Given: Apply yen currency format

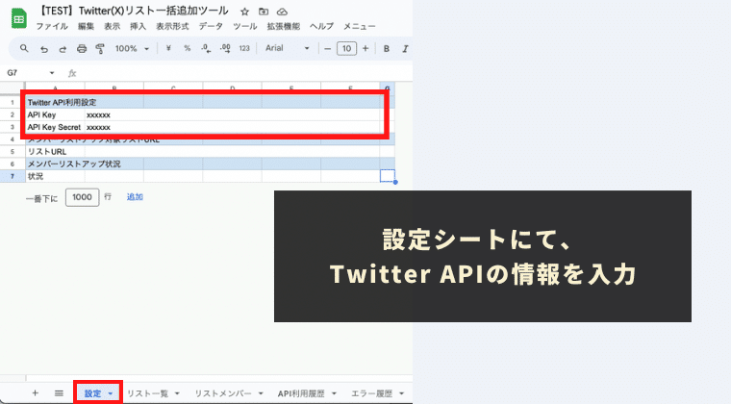Looking at the screenshot, I should 168,48.
